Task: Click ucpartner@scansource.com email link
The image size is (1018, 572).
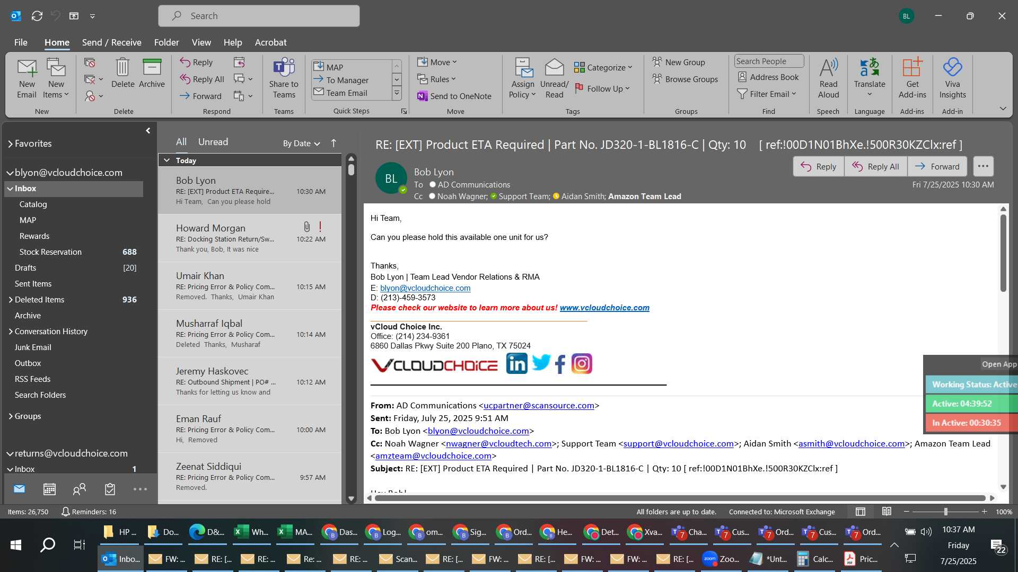Action: (x=539, y=406)
